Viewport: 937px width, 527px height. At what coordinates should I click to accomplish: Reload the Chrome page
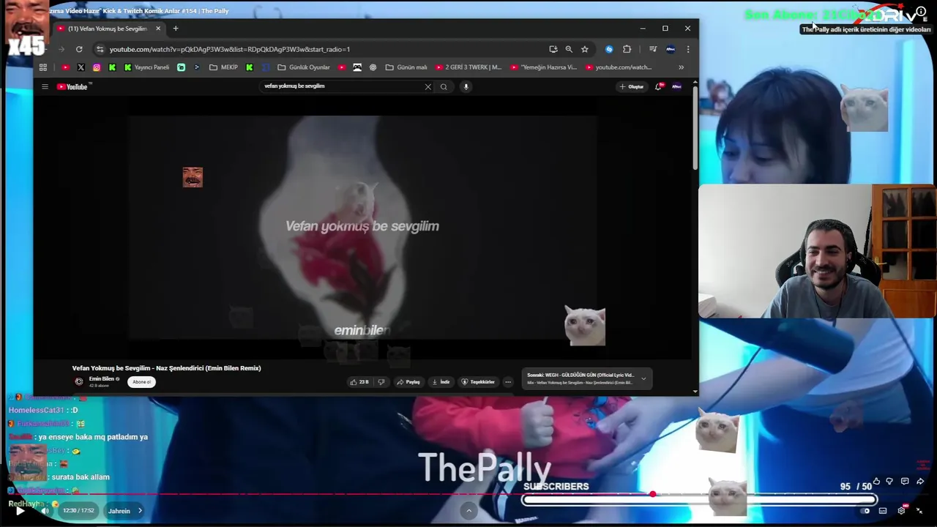(79, 49)
